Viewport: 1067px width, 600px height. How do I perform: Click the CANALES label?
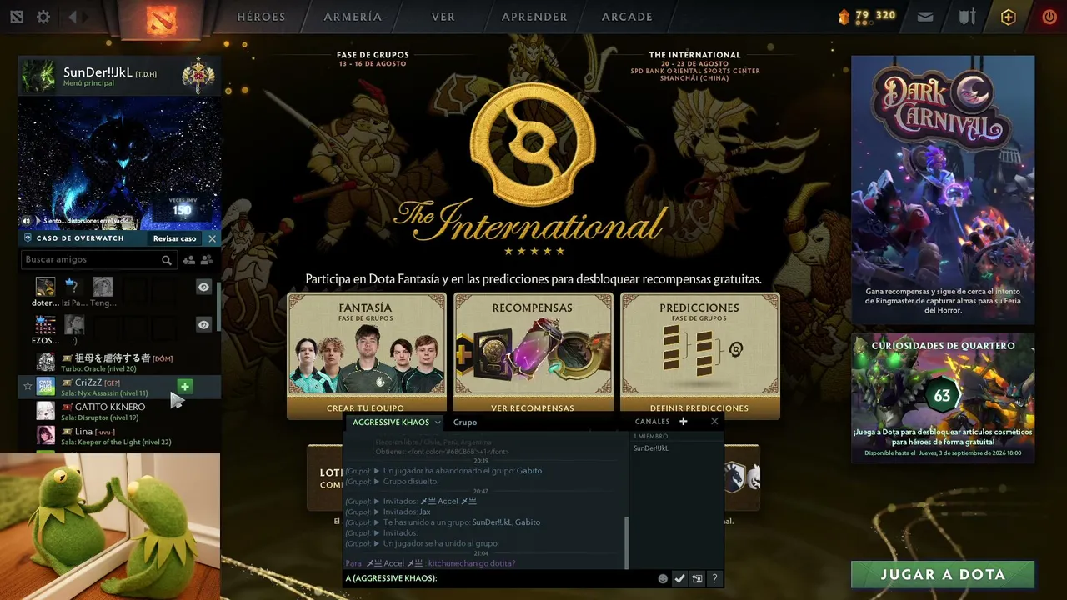[x=652, y=422]
